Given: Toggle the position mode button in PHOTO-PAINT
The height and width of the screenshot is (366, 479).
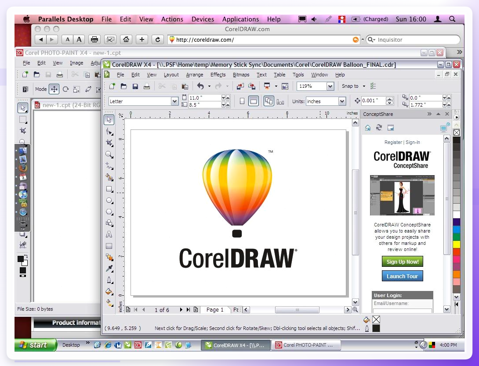Looking at the screenshot, I should (x=54, y=89).
